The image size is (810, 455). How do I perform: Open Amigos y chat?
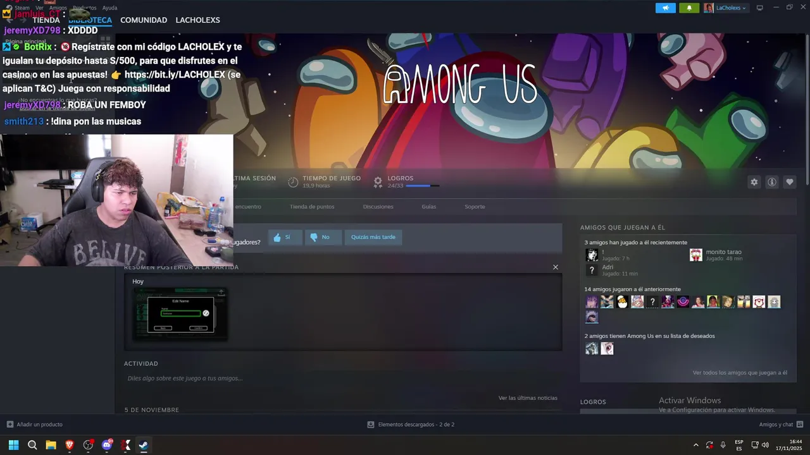(x=781, y=425)
